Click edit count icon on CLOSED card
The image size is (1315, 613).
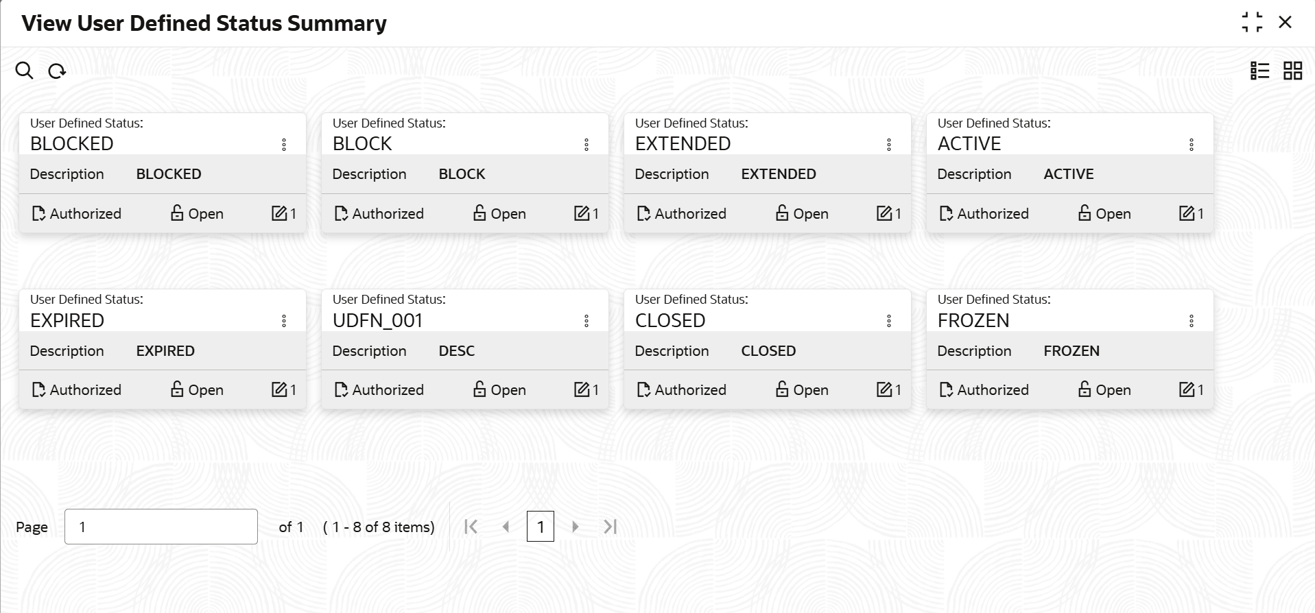[884, 389]
